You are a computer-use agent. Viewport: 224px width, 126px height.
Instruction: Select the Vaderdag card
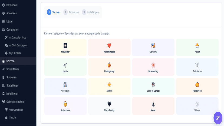pos(65,87)
